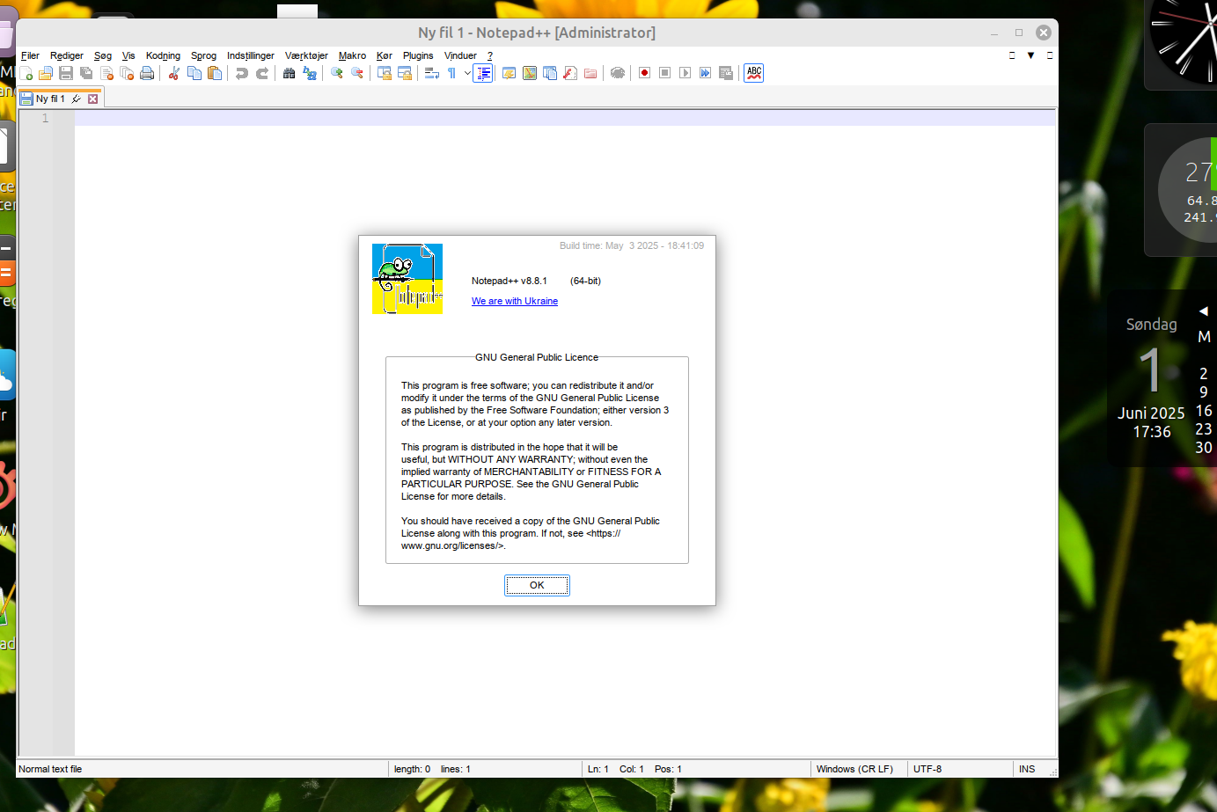Open the question mark help menu
This screenshot has height=812, width=1217.
coord(490,55)
